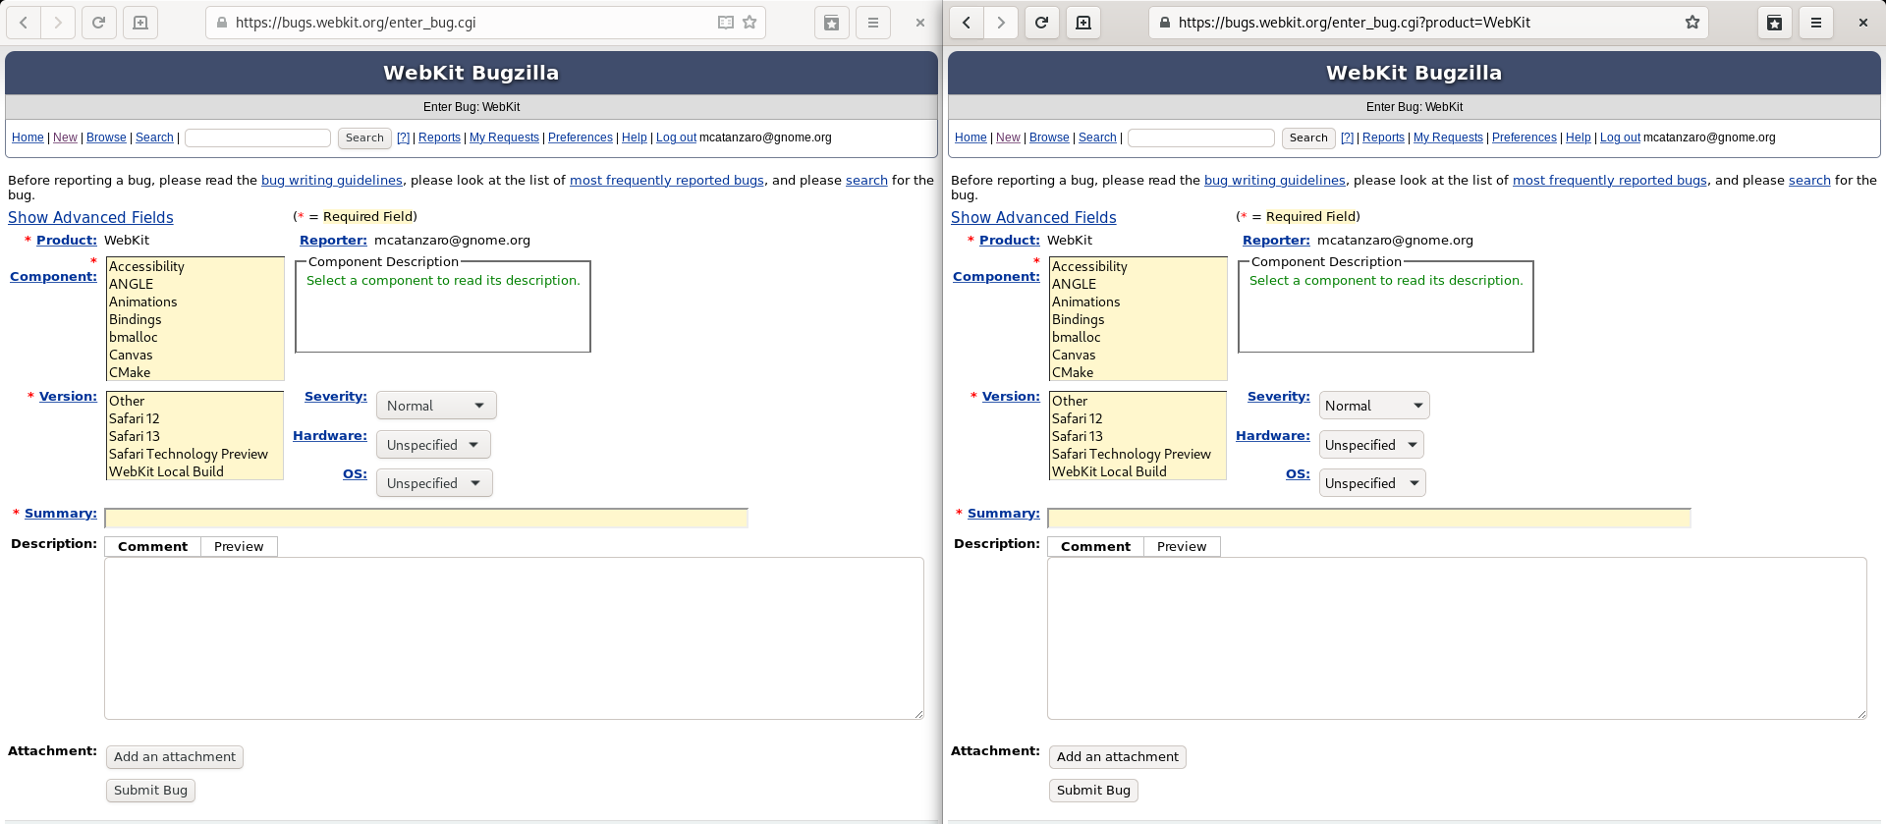Click the Description text area in right window
The width and height of the screenshot is (1886, 824).
tap(1457, 638)
